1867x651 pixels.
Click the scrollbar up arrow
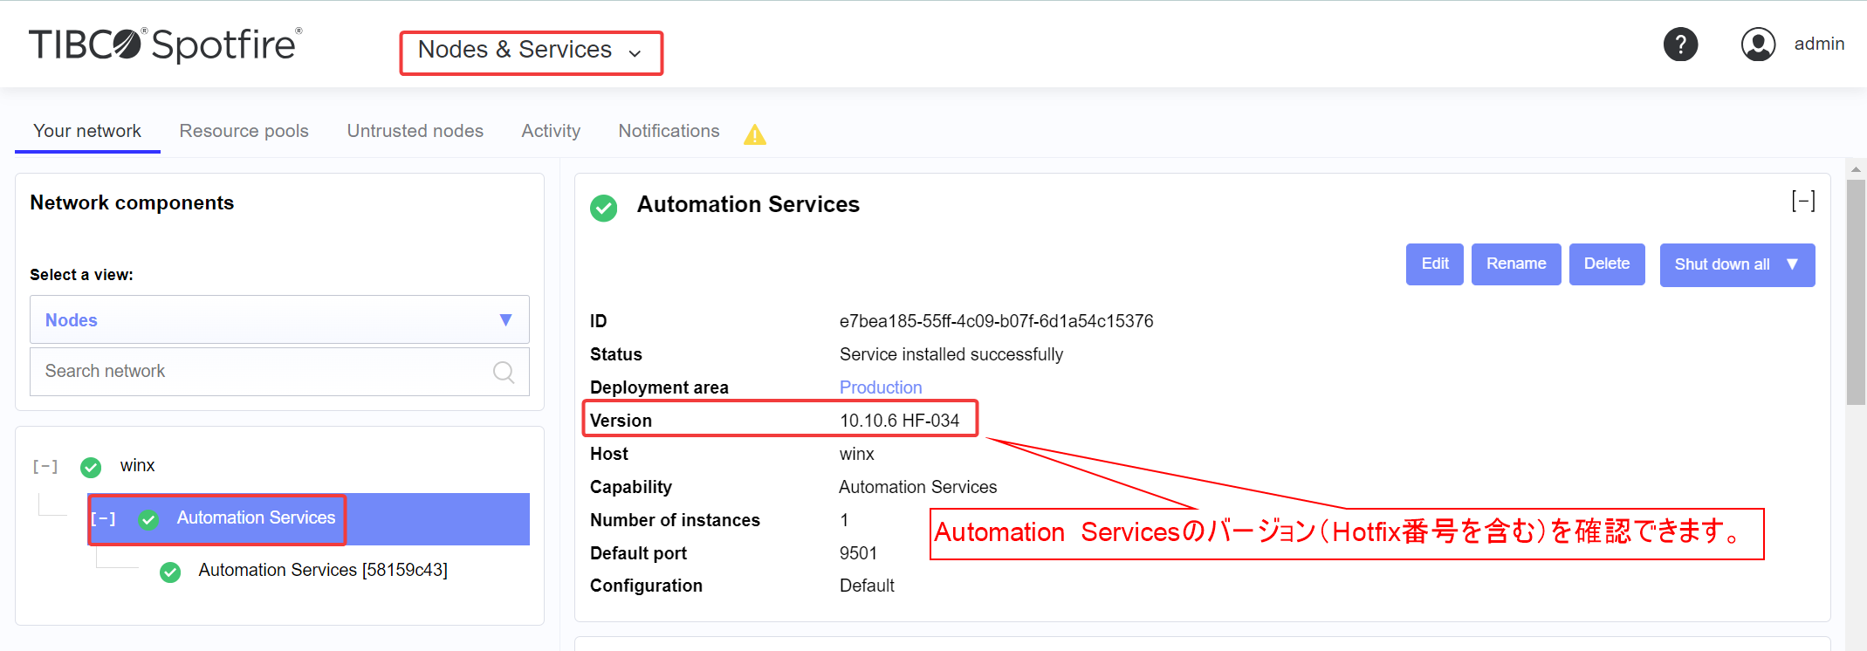point(1856,169)
